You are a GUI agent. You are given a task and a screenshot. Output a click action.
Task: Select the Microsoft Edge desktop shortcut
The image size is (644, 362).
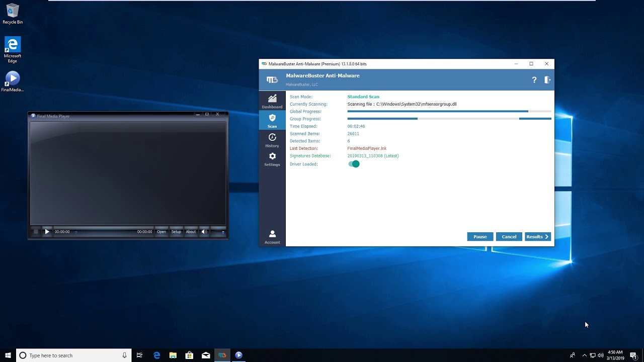click(13, 50)
